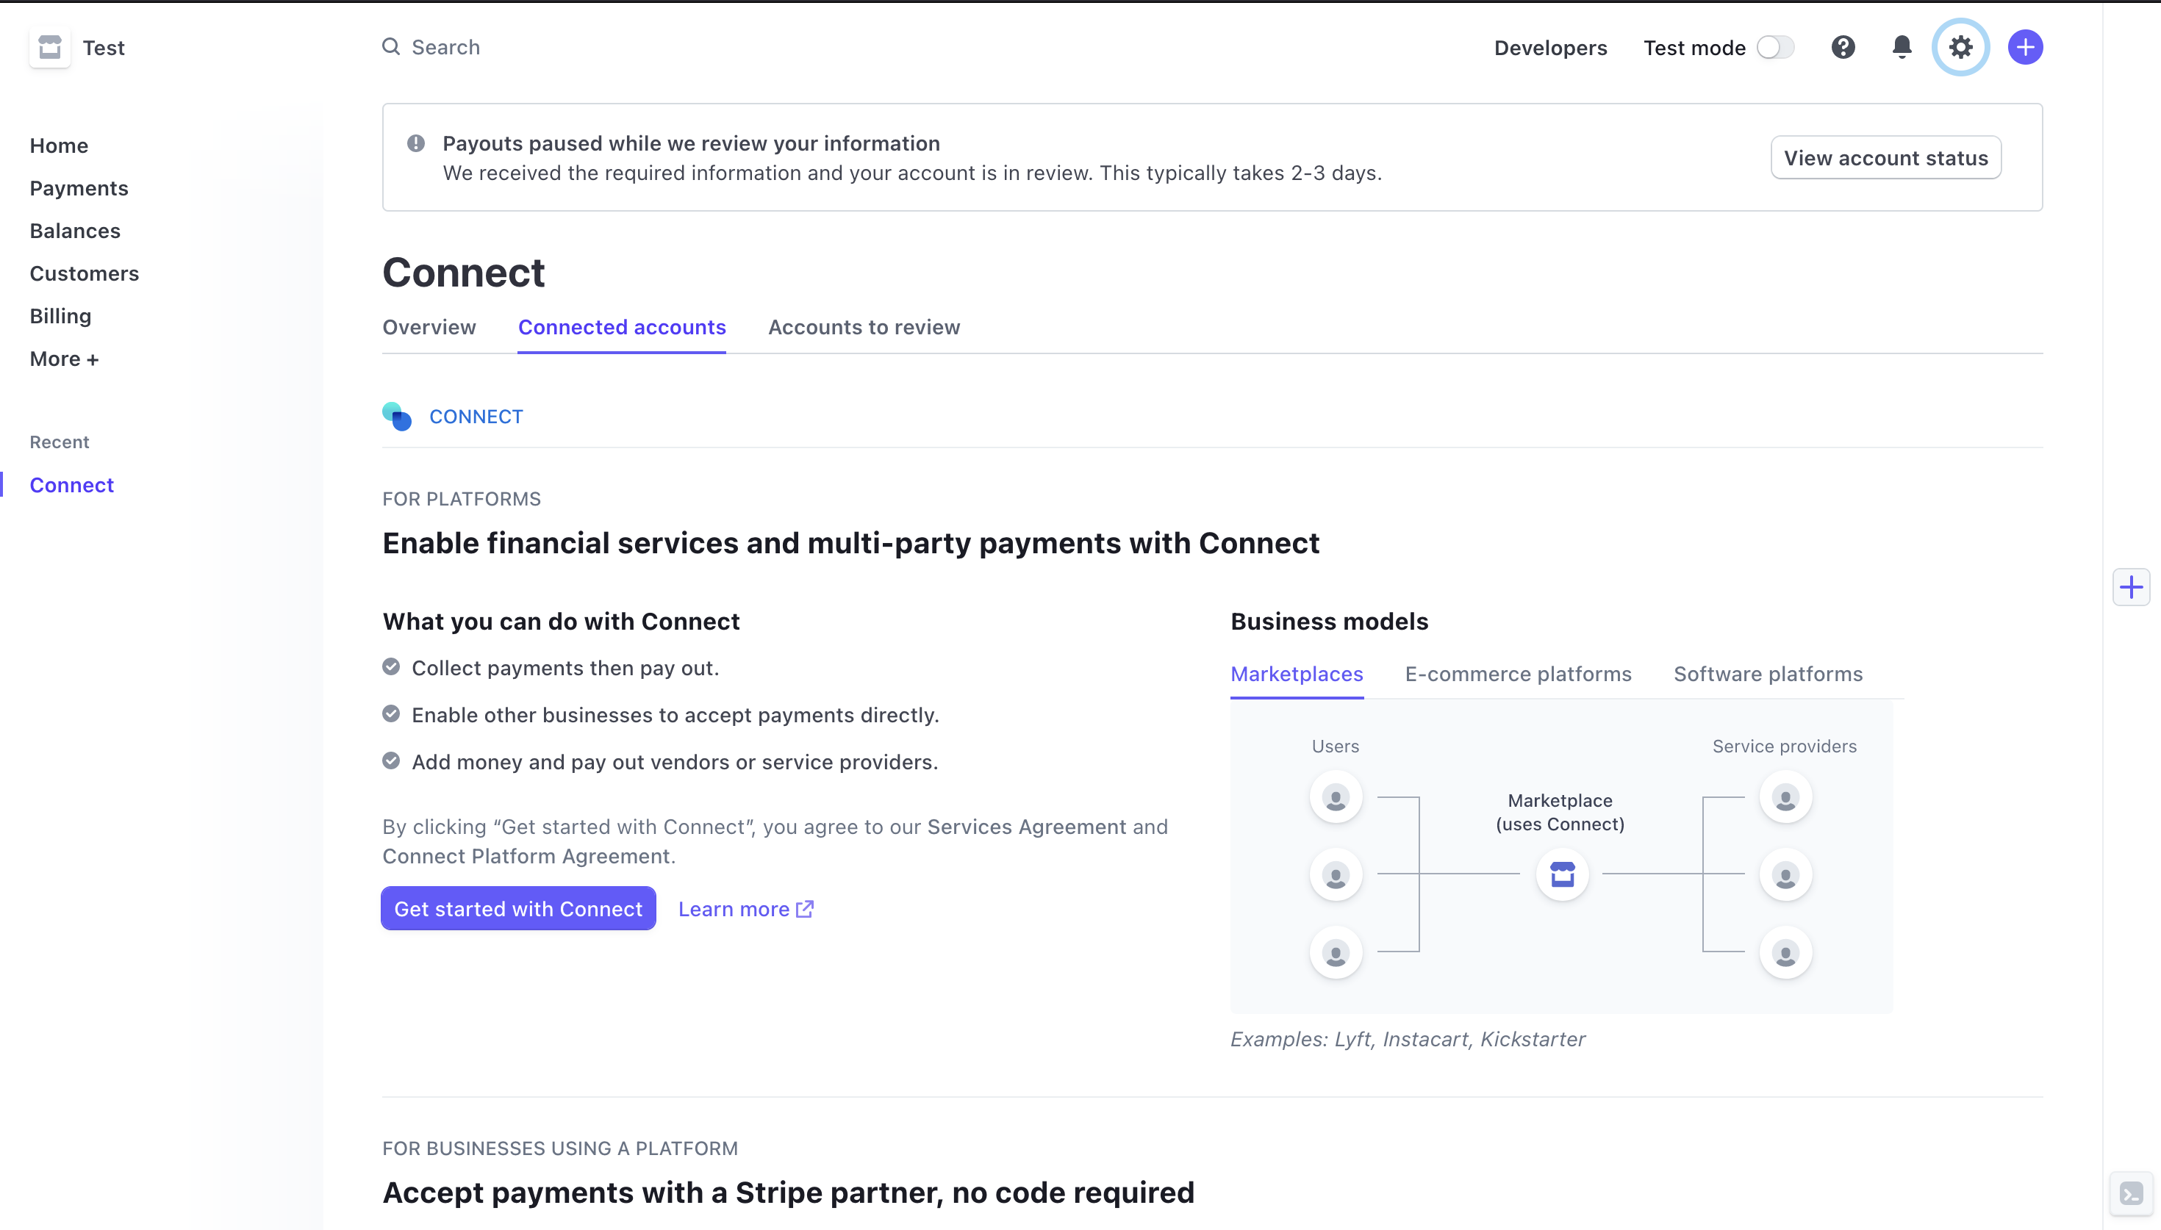Switch to the Overview tab
Image resolution: width=2161 pixels, height=1230 pixels.
click(x=429, y=328)
